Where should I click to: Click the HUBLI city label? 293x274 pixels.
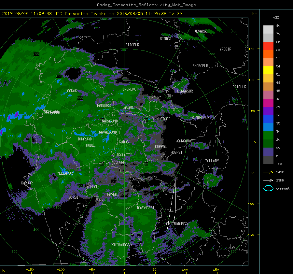tap(91, 145)
